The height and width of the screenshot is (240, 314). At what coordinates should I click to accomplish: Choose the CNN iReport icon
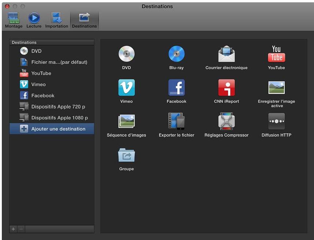tap(227, 87)
